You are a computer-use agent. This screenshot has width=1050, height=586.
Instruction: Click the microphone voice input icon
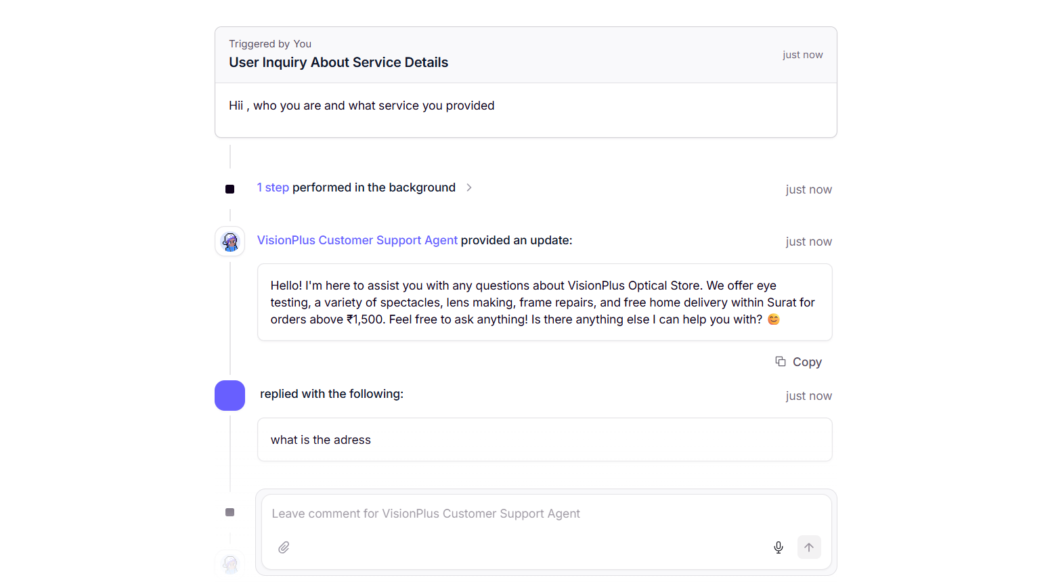779,547
